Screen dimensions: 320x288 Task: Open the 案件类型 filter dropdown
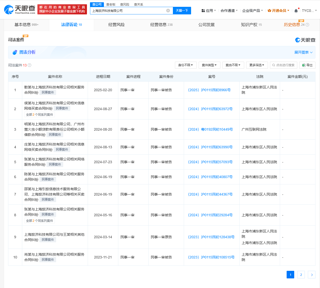[x=209, y=65]
